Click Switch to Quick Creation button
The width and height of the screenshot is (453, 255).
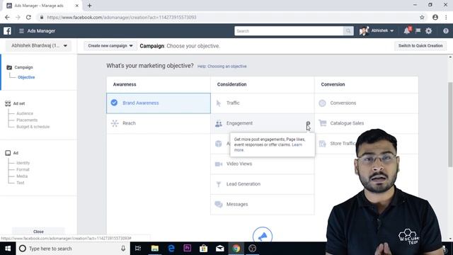420,45
